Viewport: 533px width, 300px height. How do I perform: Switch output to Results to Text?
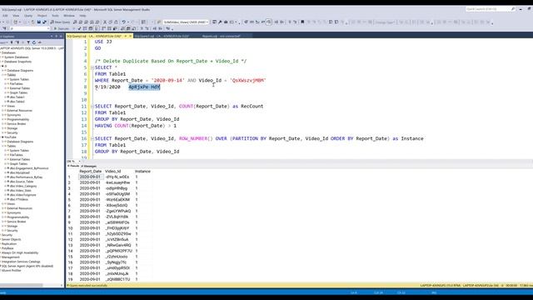(122, 28)
